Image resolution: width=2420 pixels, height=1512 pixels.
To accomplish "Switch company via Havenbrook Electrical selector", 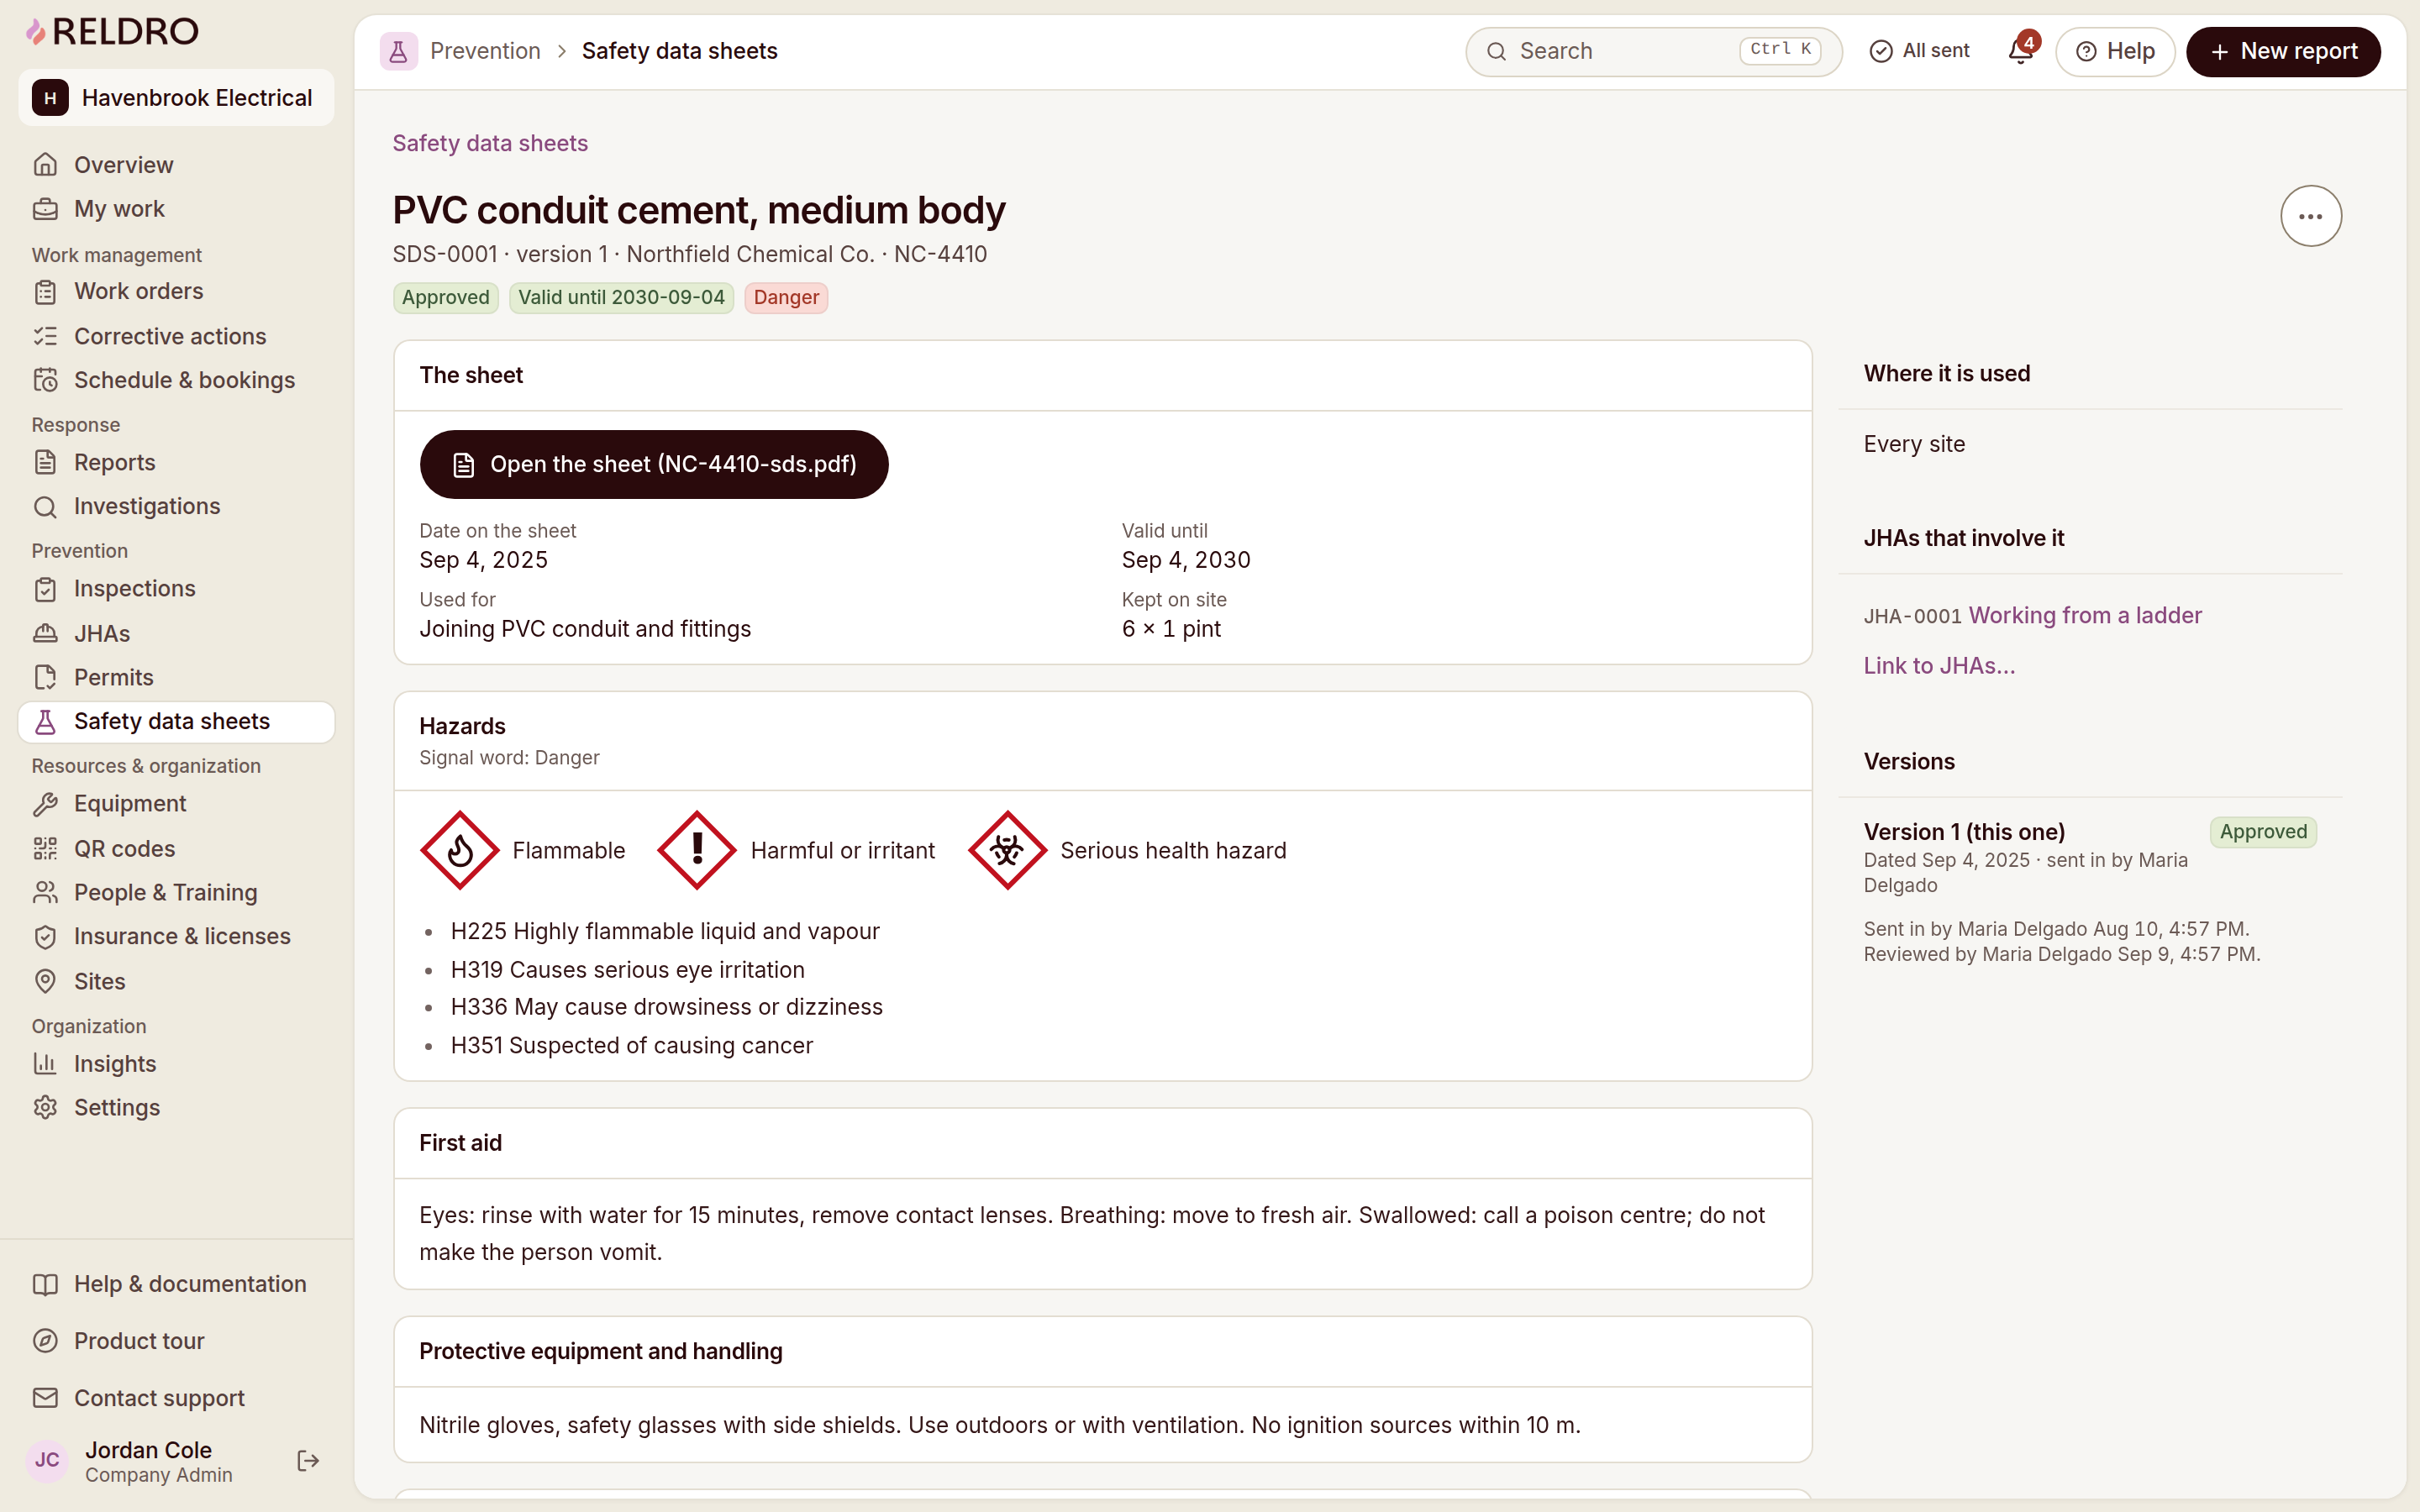I will tap(176, 98).
